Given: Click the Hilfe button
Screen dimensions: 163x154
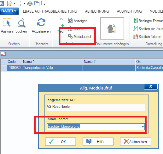Looking at the screenshot, I should [x=98, y=141].
